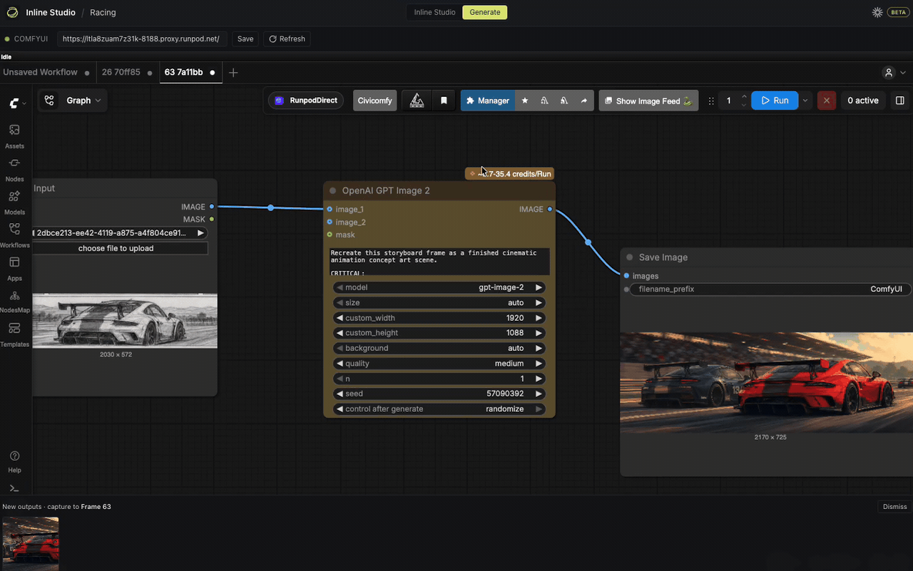913x571 pixels.
Task: Open control after generate combo set to randomize
Action: pos(439,409)
